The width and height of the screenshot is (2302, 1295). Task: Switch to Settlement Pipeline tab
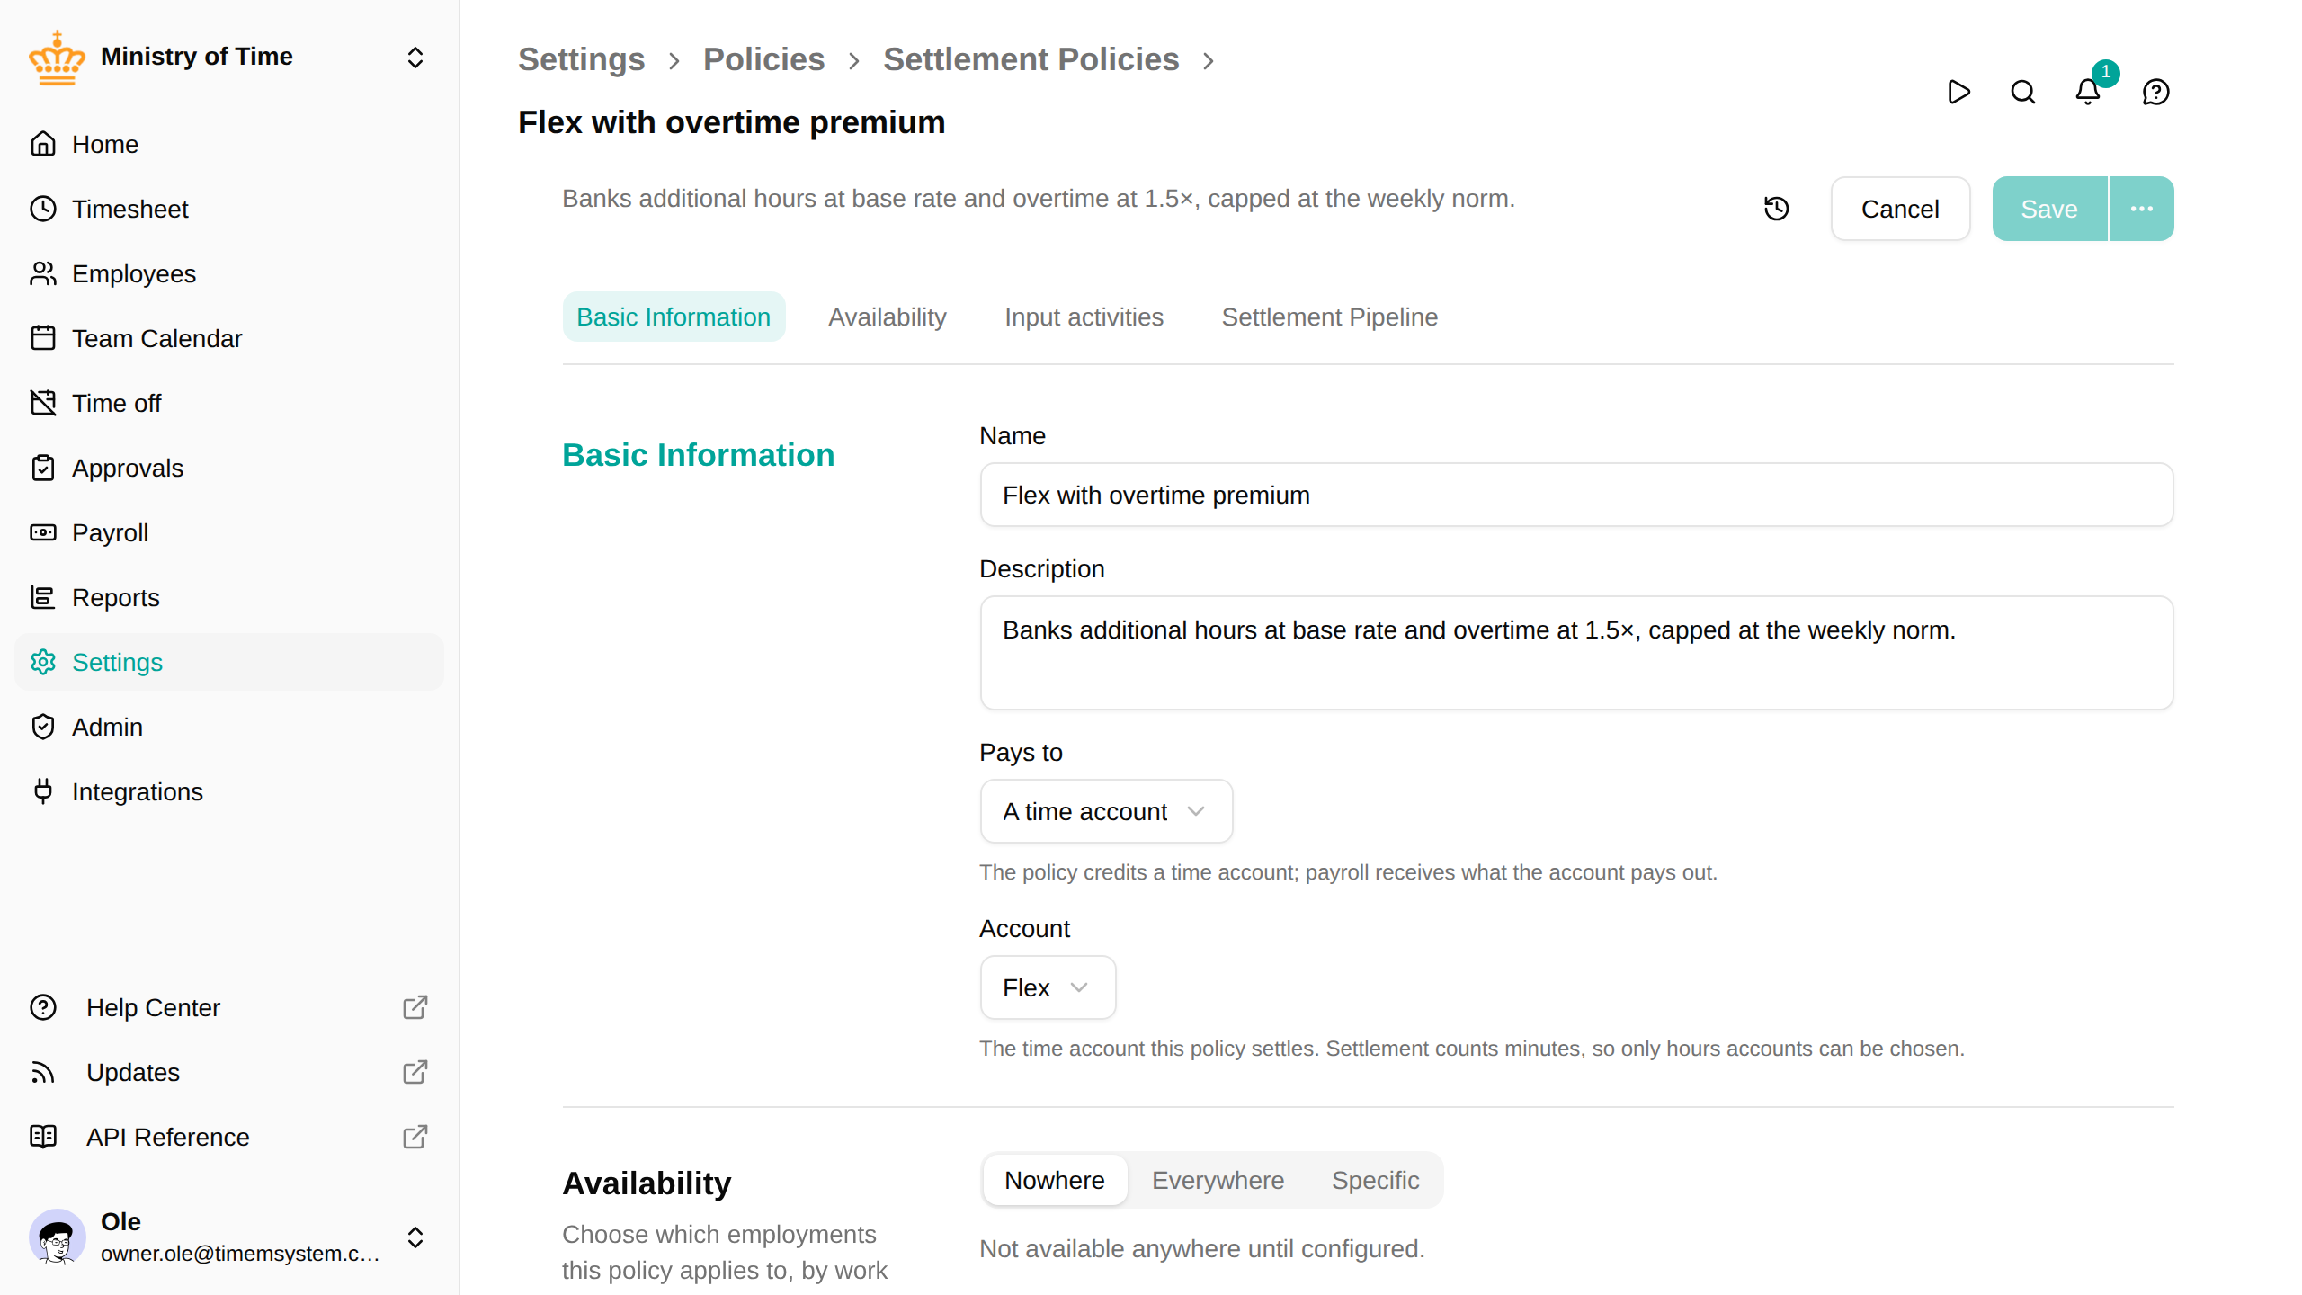tap(1330, 317)
